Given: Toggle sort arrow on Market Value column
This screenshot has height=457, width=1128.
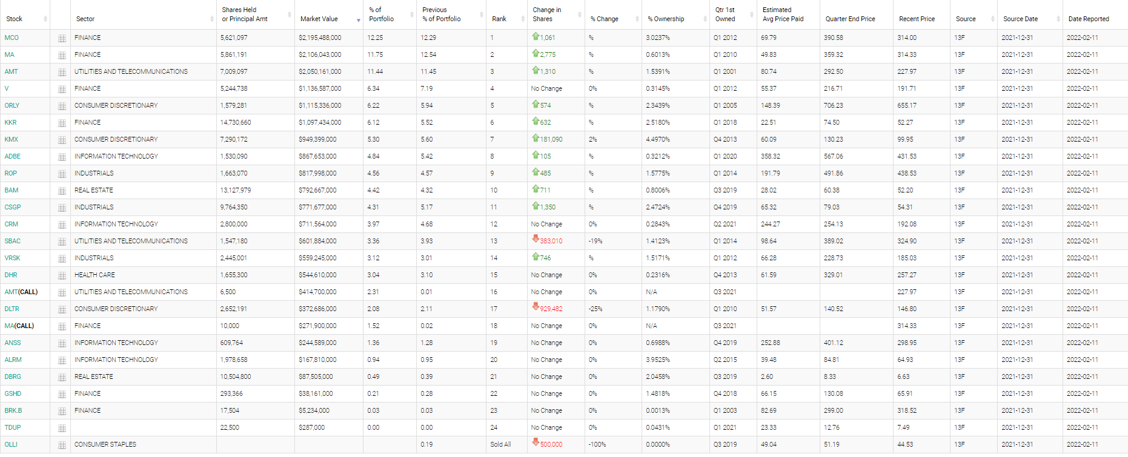Looking at the screenshot, I should pos(358,20).
